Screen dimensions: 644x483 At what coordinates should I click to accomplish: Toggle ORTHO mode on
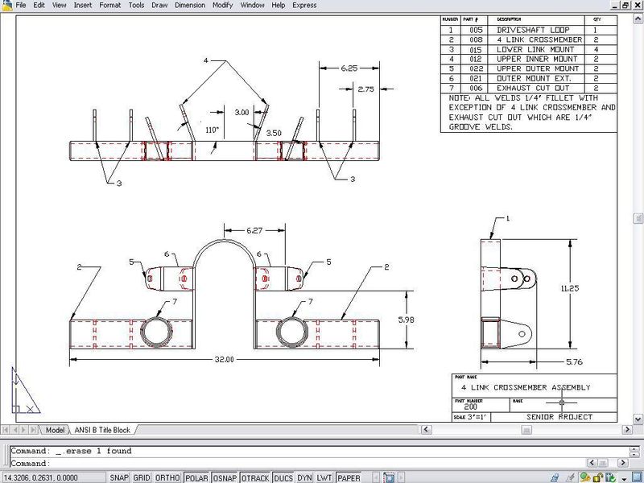click(x=167, y=477)
